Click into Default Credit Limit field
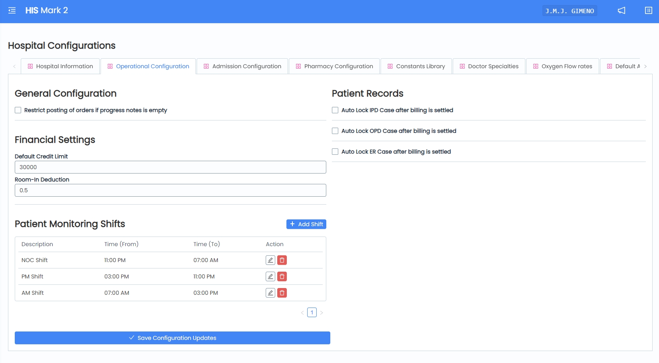Viewport: 659px width, 363px height. tap(170, 167)
